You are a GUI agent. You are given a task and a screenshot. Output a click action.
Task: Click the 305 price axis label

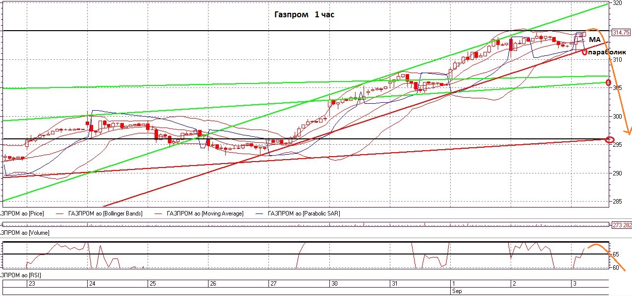point(617,88)
